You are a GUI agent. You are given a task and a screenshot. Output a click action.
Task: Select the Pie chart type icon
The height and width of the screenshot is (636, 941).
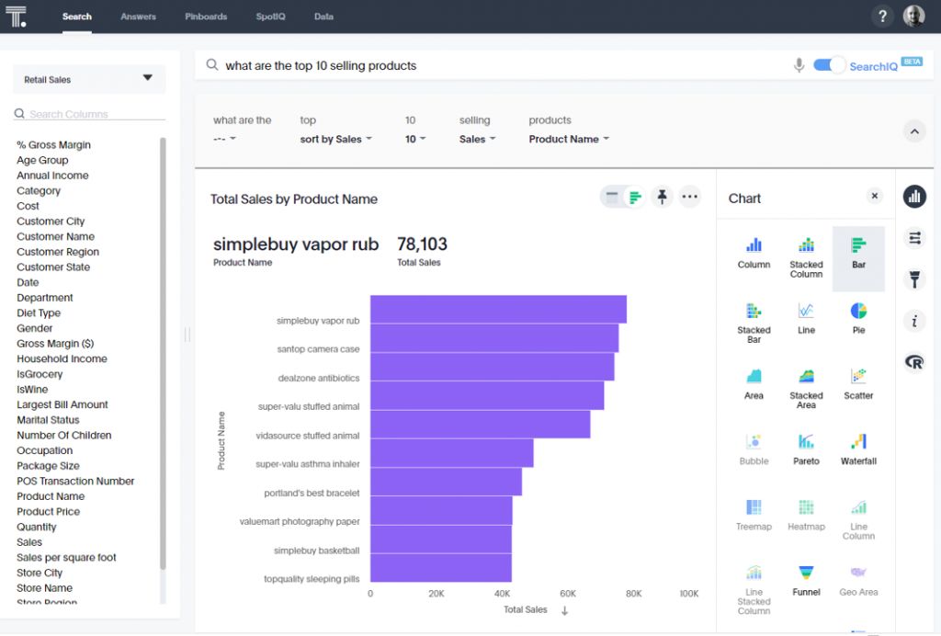tap(858, 312)
